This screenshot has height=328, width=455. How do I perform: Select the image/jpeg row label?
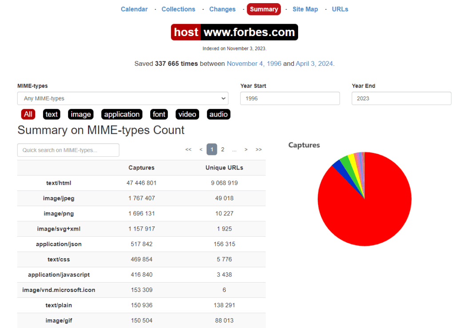tap(59, 198)
